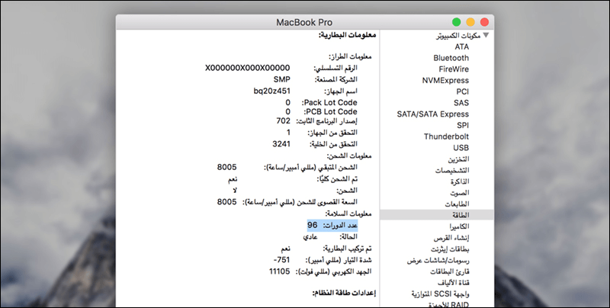Viewport: 610px width, 308px height.
Task: Select التشخيصات diagnostics entry
Action: [452, 170]
